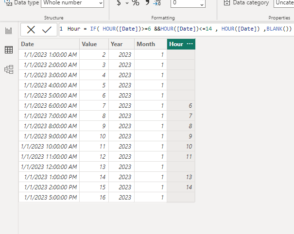Open the Data category dropdown
The width and height of the screenshot is (294, 234).
[284, 3]
